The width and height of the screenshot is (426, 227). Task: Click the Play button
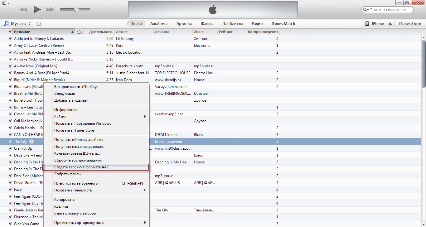pyautogui.click(x=37, y=9)
